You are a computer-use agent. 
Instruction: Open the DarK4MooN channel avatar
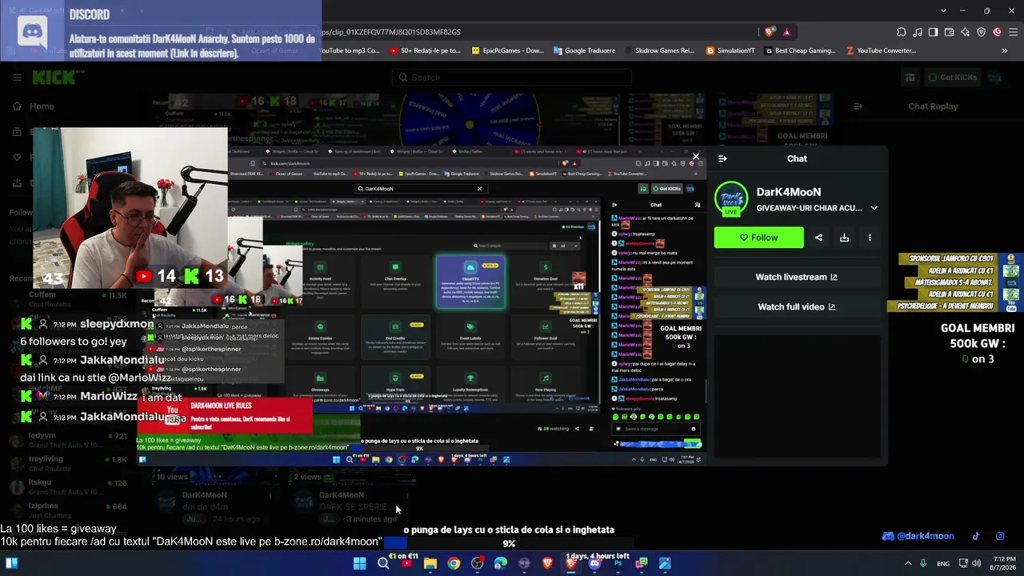tap(731, 200)
